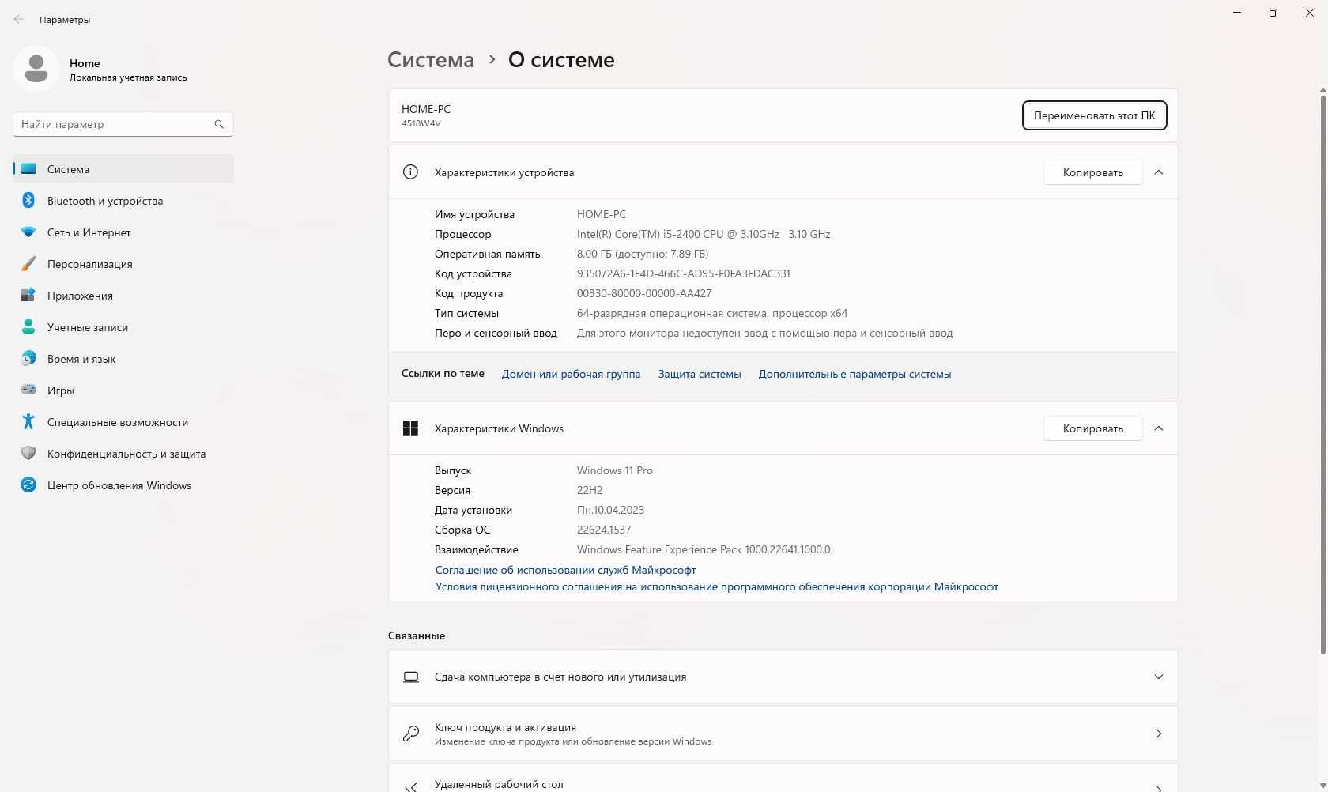Open Сеть и Интернет section
1328x792 pixels.
(123, 232)
